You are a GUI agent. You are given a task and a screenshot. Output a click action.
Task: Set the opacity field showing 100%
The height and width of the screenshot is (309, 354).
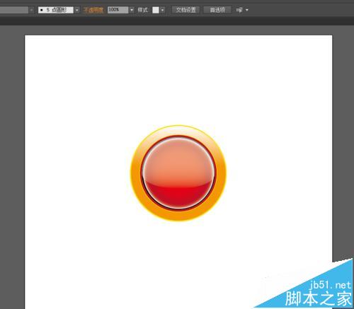[118, 10]
